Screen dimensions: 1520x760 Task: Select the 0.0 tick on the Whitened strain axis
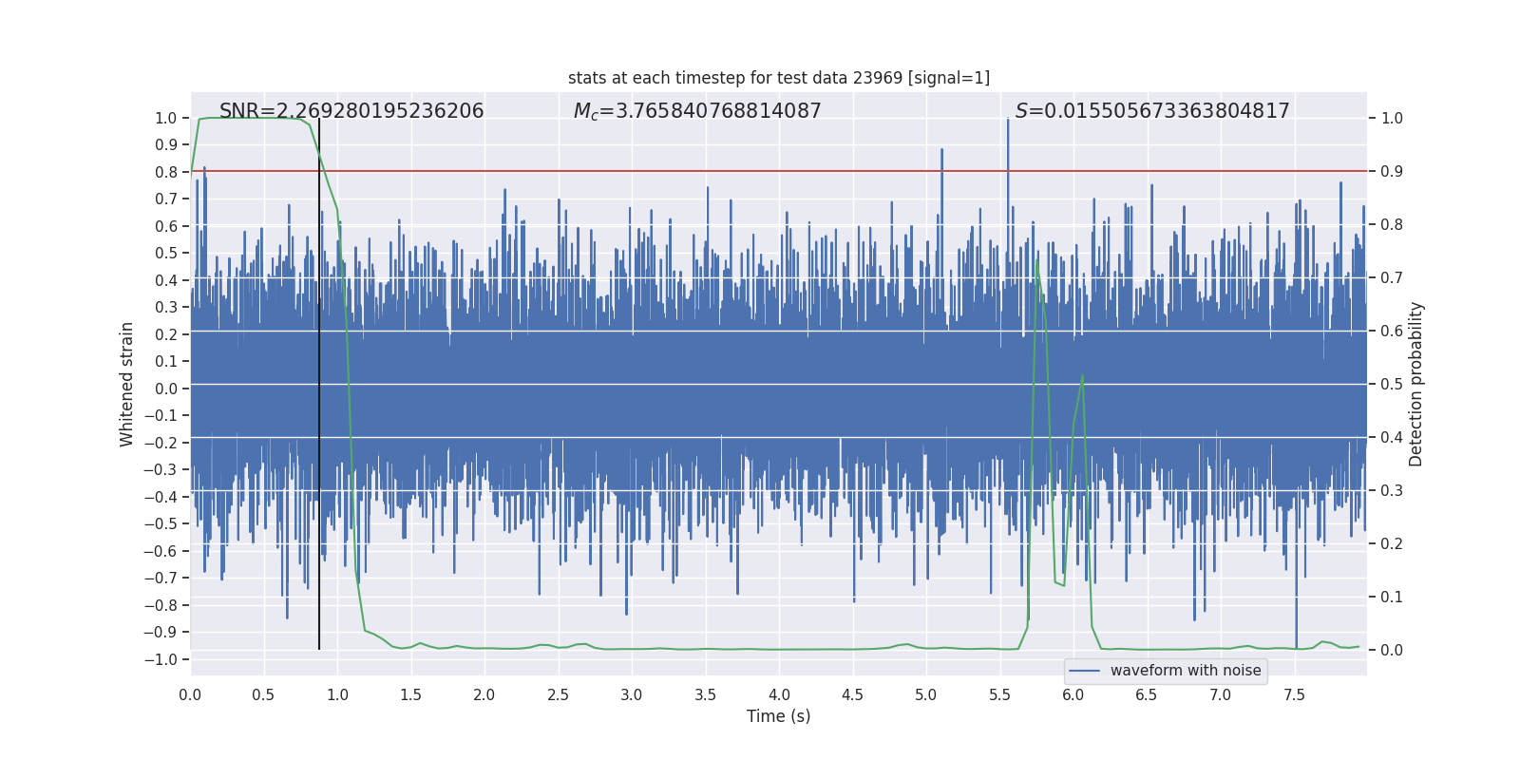pyautogui.click(x=166, y=389)
